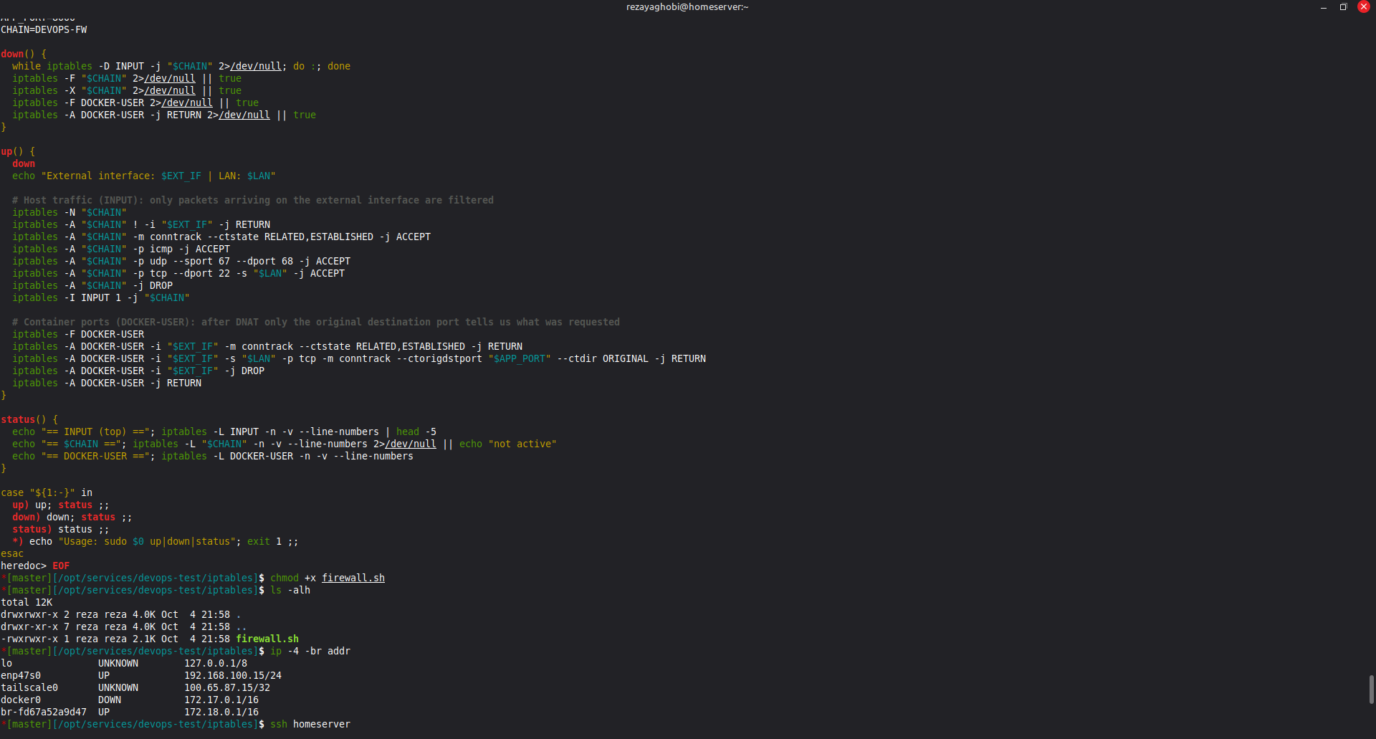Click the '"$APP_PORT"' variable
This screenshot has height=739, width=1376.
click(x=520, y=358)
